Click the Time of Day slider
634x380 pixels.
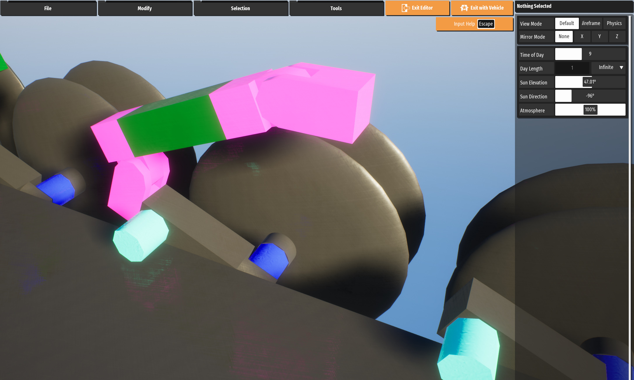pyautogui.click(x=590, y=54)
